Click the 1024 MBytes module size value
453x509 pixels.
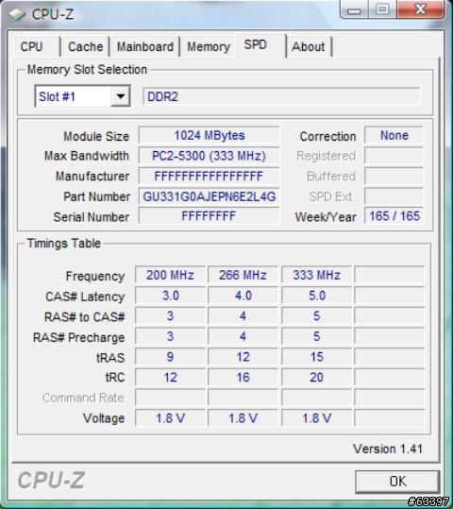click(209, 135)
